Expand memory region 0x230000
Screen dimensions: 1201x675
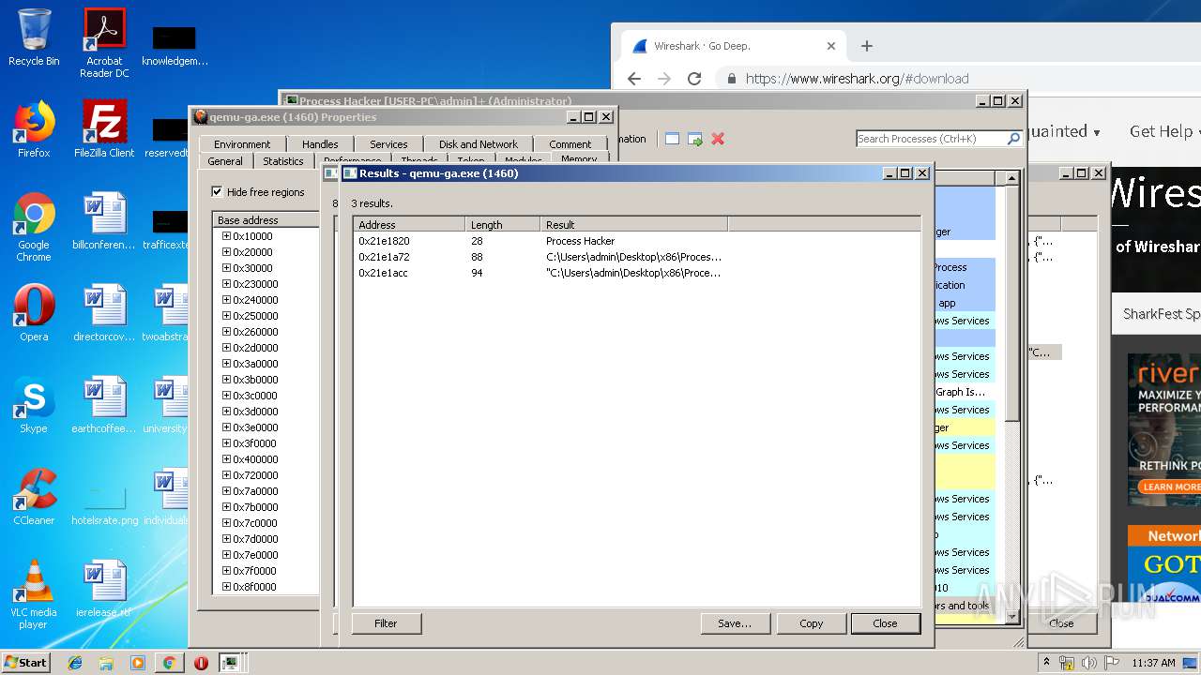226,284
